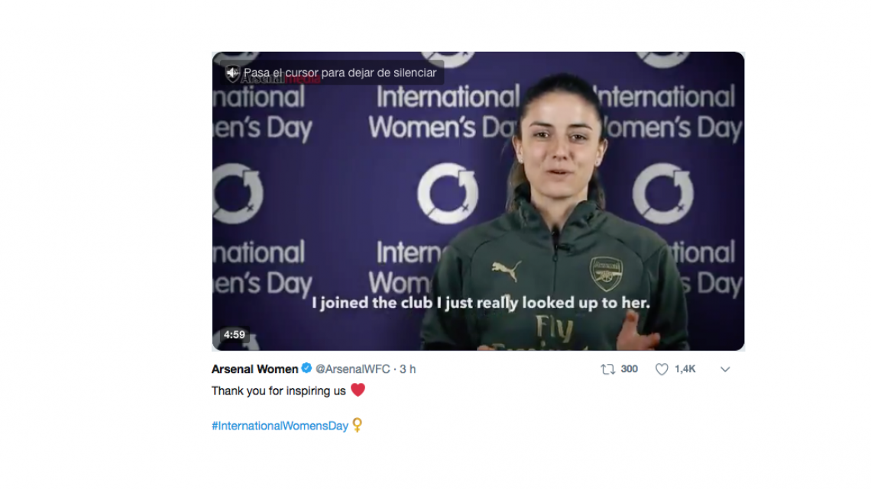Click the 4:59 video duration badge

pos(235,335)
